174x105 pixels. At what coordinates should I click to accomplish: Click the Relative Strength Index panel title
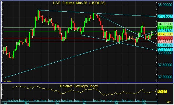pyautogui.click(x=79, y=86)
